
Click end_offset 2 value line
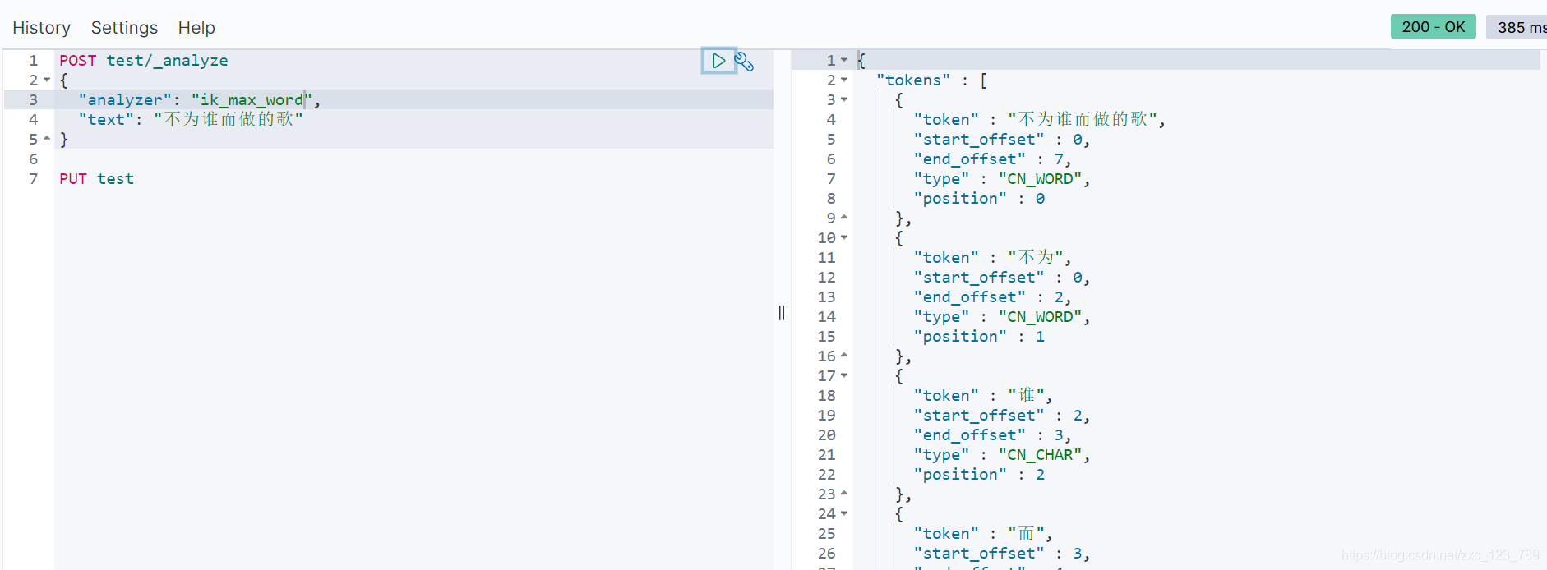pos(992,297)
